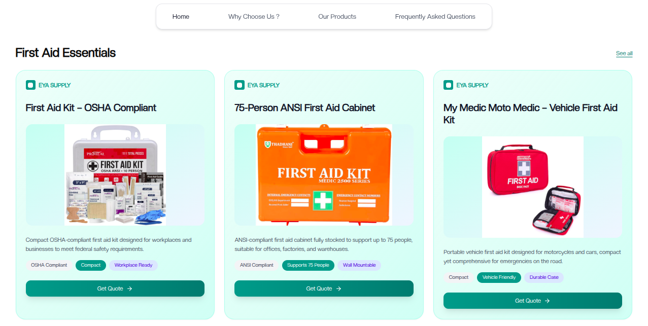The height and width of the screenshot is (326, 648).
Task: Open the Home menu item
Action: click(181, 17)
